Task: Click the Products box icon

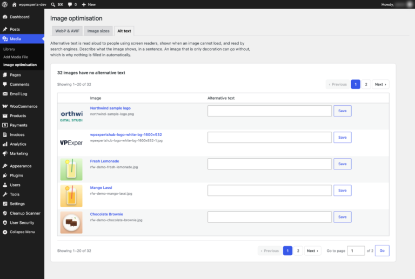Action: click(x=5, y=115)
